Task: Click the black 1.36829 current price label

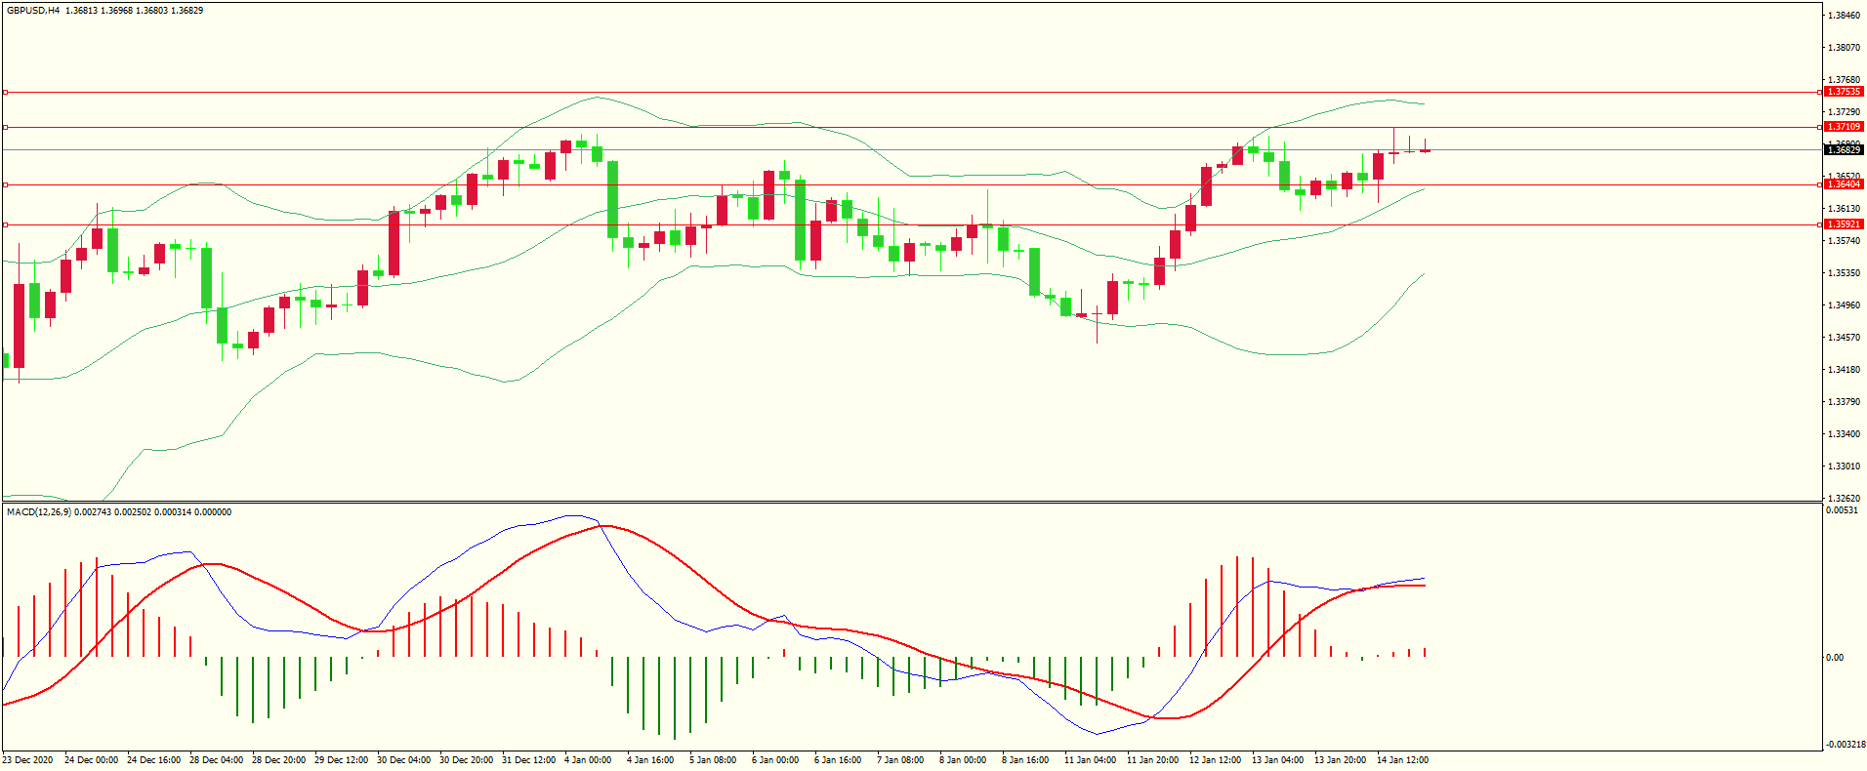Action: click(x=1844, y=149)
